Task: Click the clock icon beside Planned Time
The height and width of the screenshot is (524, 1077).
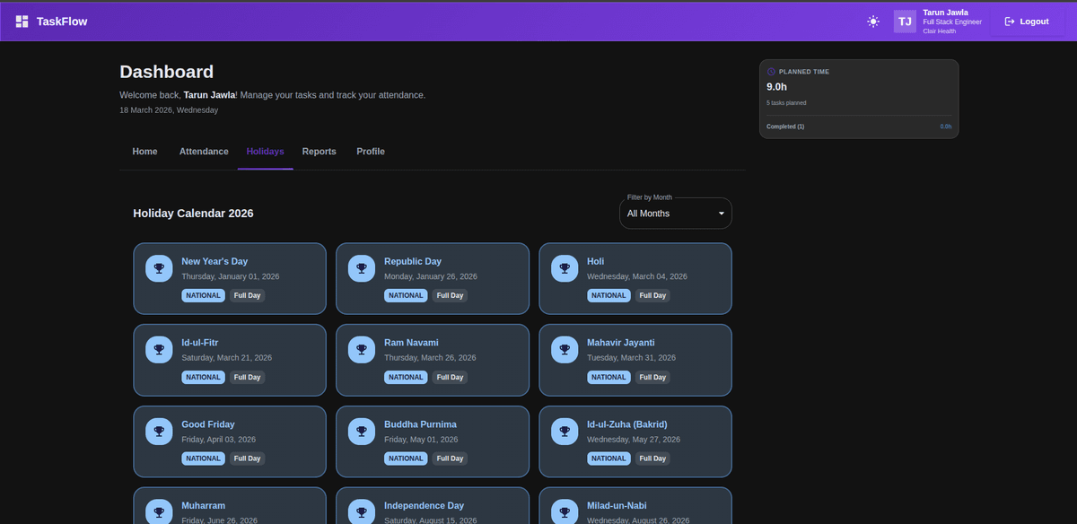Action: coord(770,71)
